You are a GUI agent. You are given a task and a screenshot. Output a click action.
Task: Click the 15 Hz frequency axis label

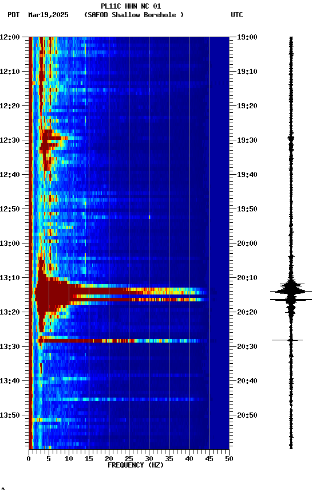tap(89, 459)
